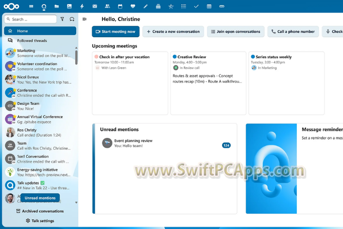This screenshot has width=343, height=229.
Task: Open the Design Team conversation
Action: click(x=40, y=106)
